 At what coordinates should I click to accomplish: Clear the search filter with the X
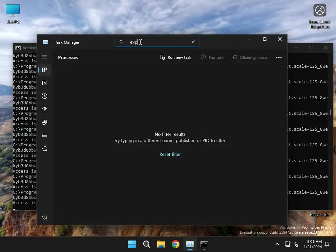point(193,42)
